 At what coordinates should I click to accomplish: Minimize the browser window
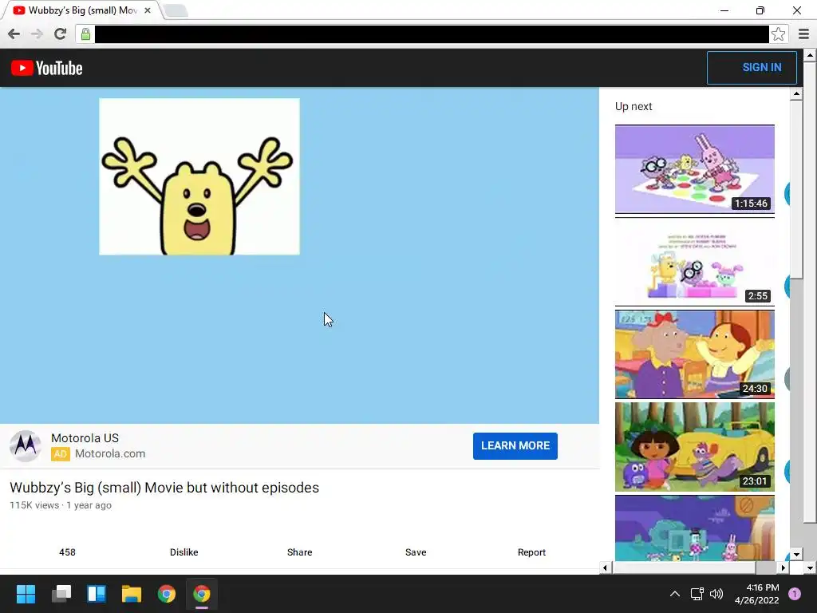click(x=724, y=10)
